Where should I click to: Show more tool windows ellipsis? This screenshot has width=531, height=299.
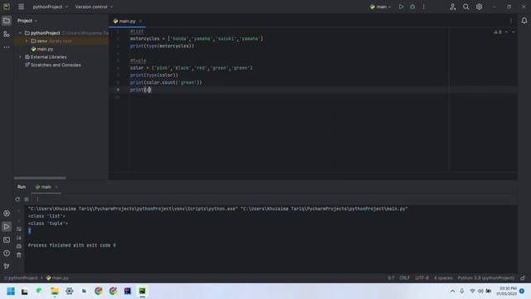point(7,47)
